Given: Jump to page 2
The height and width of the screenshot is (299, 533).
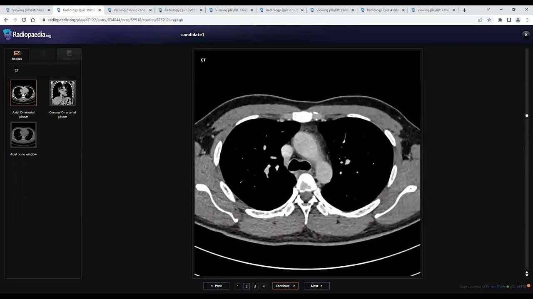Looking at the screenshot, I should coord(247,286).
